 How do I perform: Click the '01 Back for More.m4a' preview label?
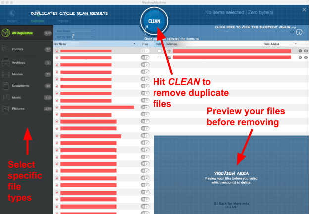[x=231, y=204]
